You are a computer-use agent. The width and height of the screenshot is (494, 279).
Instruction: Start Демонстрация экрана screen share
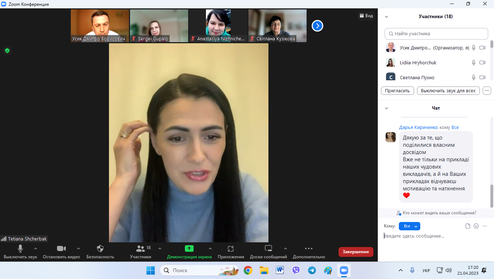click(189, 252)
